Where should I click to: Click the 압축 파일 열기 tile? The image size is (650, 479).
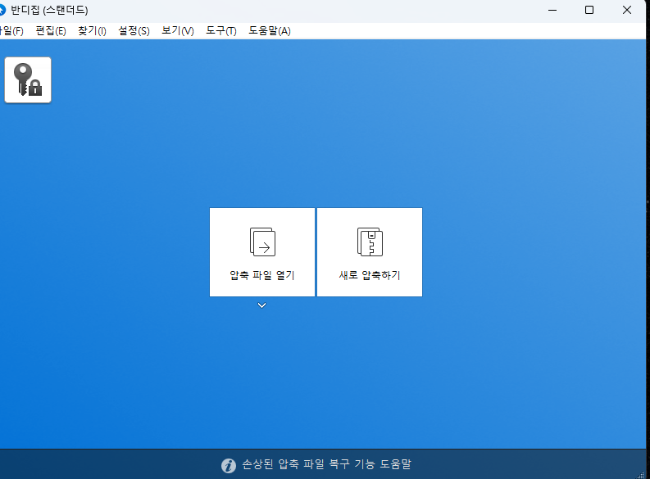(262, 252)
